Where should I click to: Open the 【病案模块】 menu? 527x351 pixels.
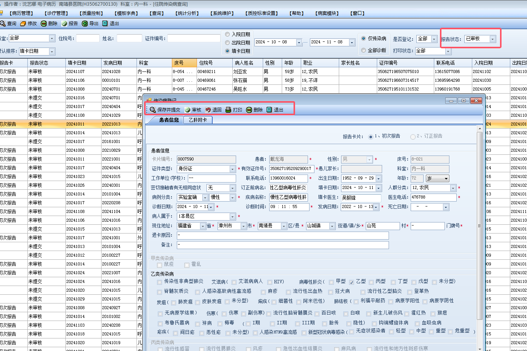[327, 13]
